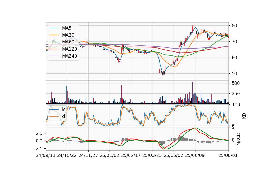This screenshot has height=183, width=254.
Task: Click the MA60 legend label
Action: [x=68, y=42]
